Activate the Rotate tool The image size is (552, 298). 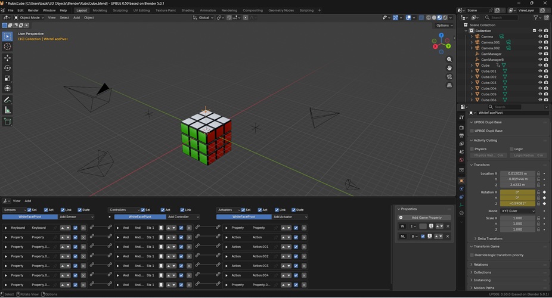[x=7, y=68]
